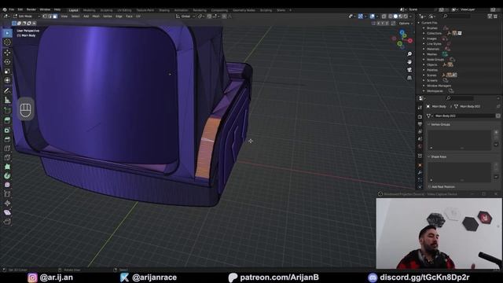Screen dimensions: 503x283
Task: Select the Shear tool
Action: tap(7, 212)
